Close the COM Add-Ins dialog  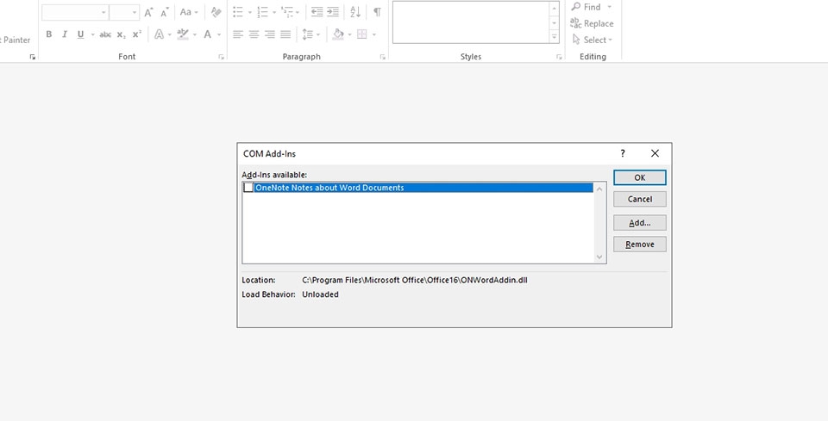click(655, 153)
